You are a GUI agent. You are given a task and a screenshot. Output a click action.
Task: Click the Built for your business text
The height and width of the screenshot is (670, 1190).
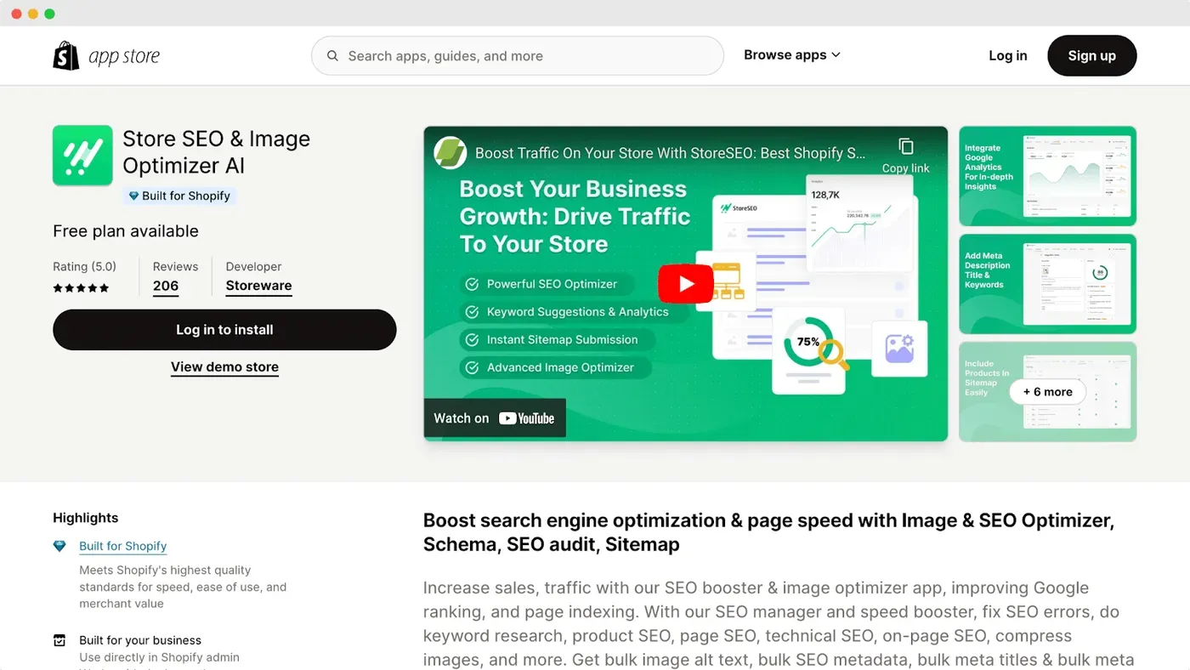140,640
